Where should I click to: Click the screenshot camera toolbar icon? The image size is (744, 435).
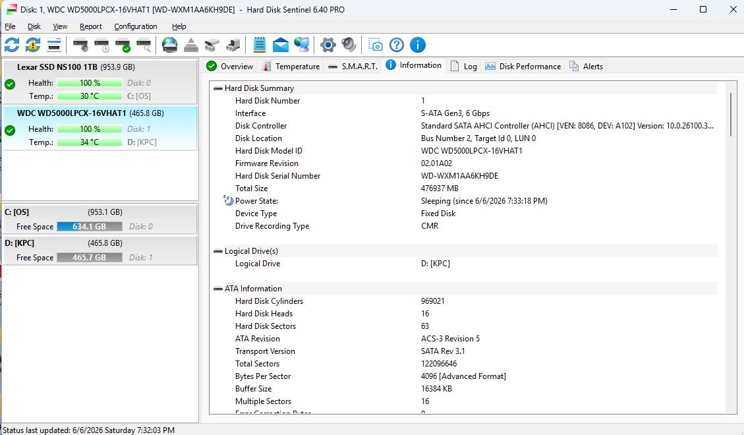(376, 45)
